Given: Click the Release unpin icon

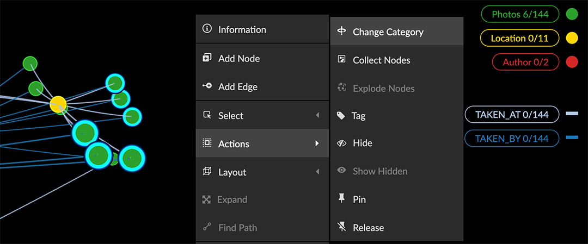Looking at the screenshot, I should [341, 227].
